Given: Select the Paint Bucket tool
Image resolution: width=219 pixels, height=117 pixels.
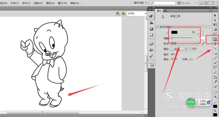Looking at the screenshot, I should tap(215, 77).
